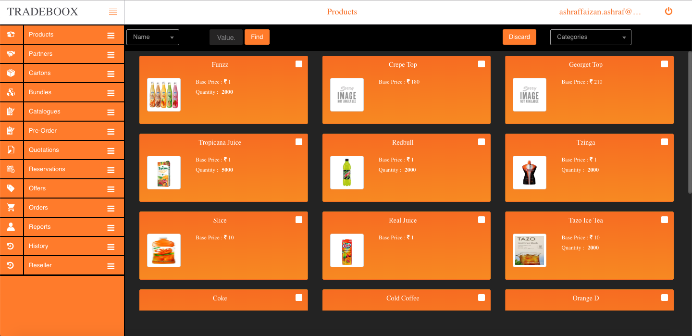Click the Partners handshake icon

click(x=11, y=54)
